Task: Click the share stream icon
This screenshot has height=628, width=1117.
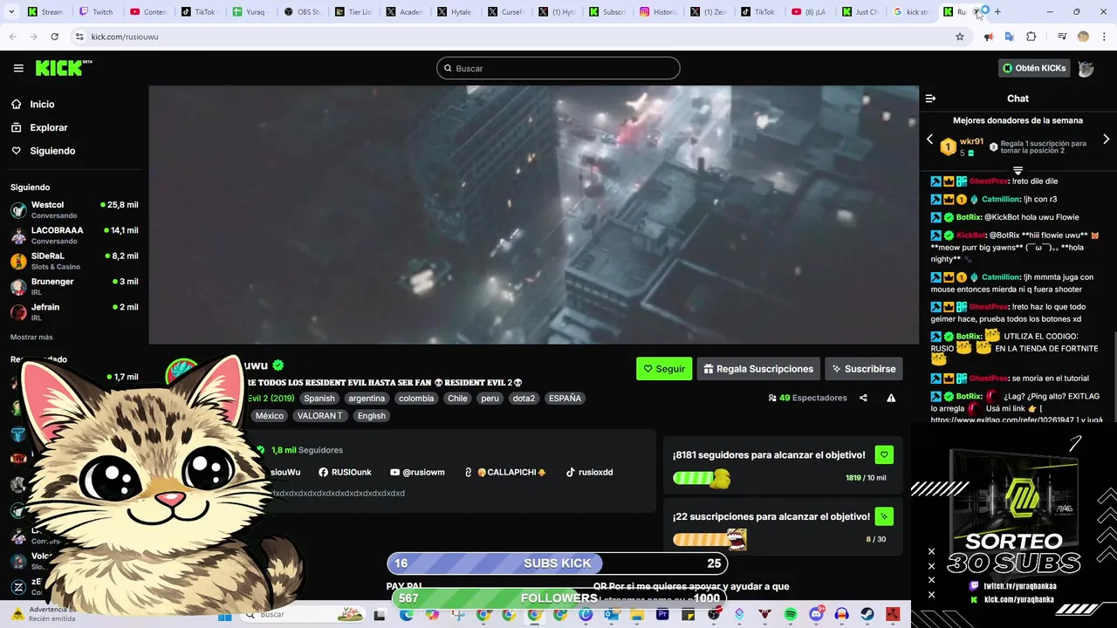Action: pyautogui.click(x=863, y=398)
